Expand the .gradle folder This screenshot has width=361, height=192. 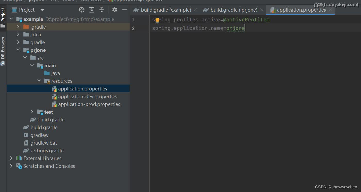tap(18, 27)
